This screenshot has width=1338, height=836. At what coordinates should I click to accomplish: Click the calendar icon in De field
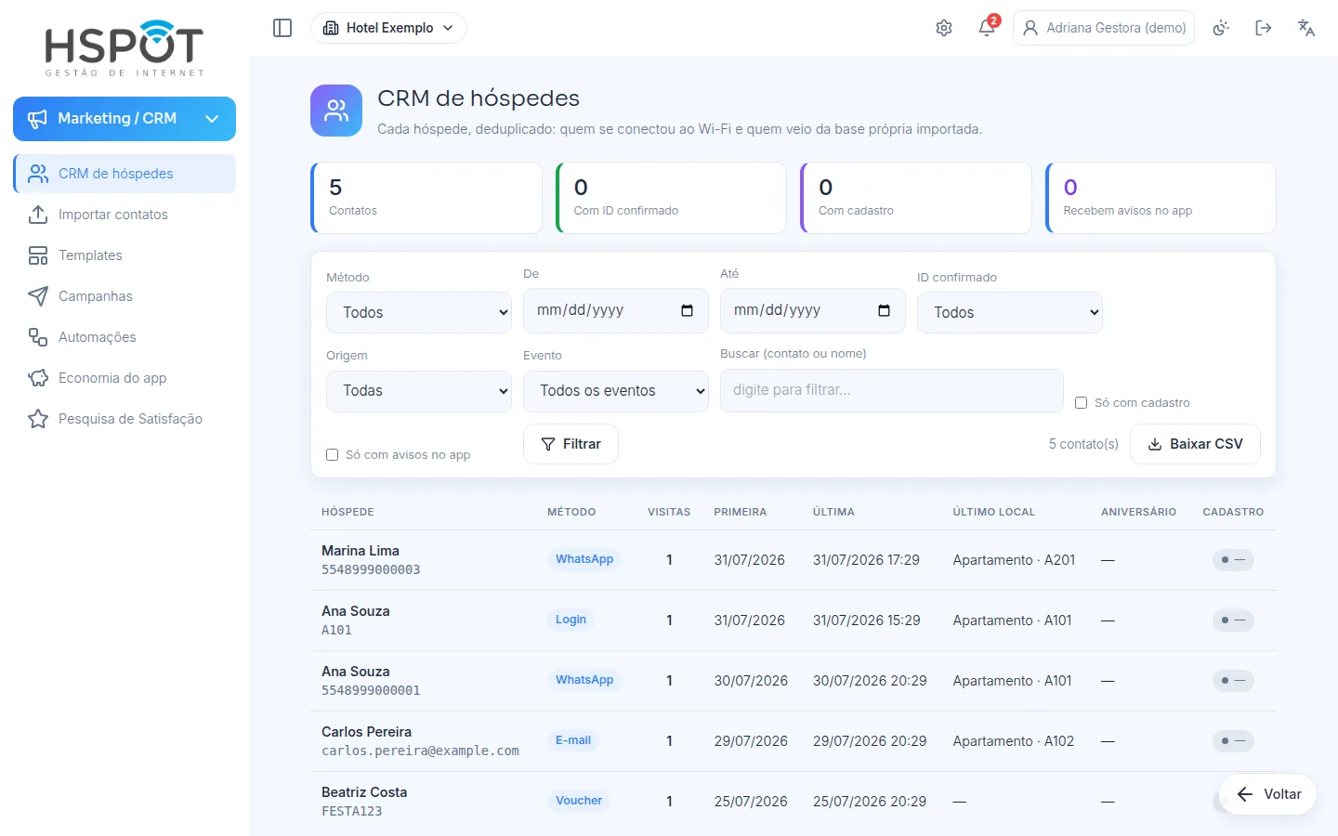pos(687,310)
